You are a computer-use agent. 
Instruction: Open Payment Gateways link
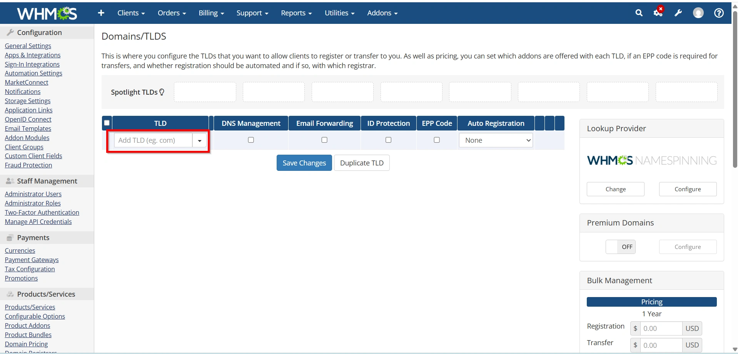pyautogui.click(x=32, y=260)
